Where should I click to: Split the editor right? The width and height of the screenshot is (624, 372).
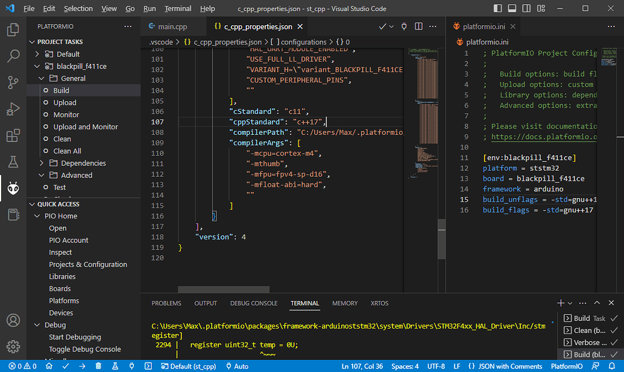click(418, 26)
